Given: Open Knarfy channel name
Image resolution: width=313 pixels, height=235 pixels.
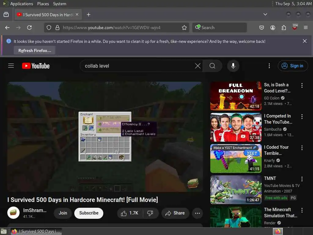Looking at the screenshot, I should 269,160.
